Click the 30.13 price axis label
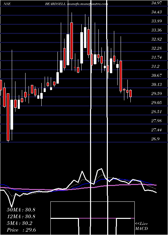This screenshot has height=235, width=168. (x=157, y=85)
